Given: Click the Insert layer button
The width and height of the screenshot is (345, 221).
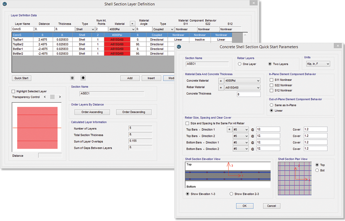Looking at the screenshot, I should click(151, 78).
